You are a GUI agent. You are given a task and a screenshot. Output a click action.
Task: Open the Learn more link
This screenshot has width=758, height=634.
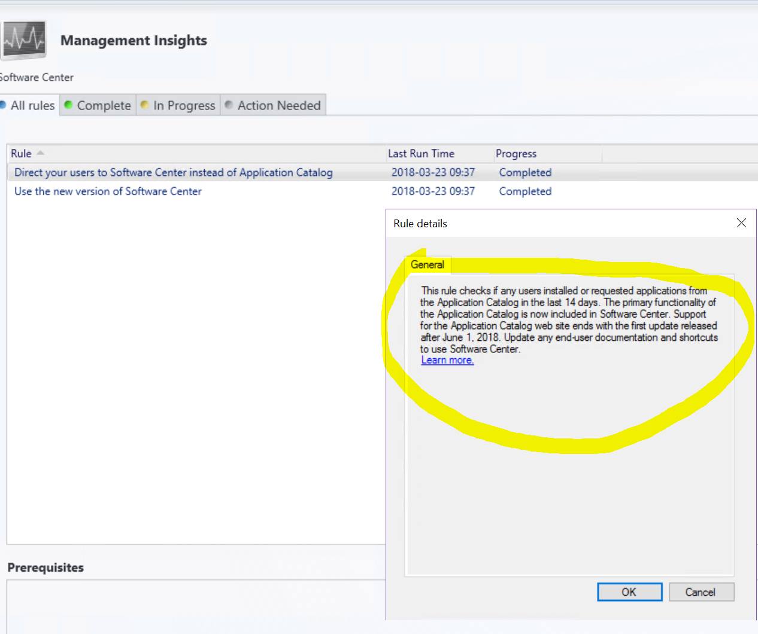[x=447, y=360]
